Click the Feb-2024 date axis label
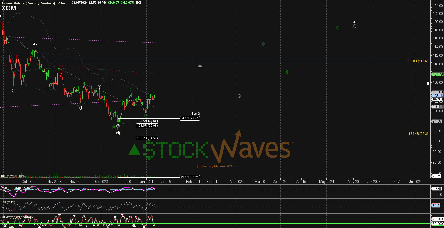 point(193,182)
